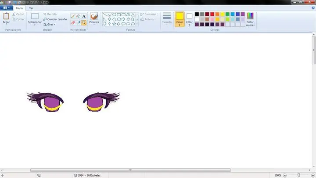Open the Contorno outline dropdown
Image resolution: width=316 pixels, height=178 pixels.
149,14
